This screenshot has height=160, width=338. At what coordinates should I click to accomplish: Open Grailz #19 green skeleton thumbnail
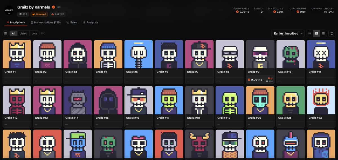(230, 100)
